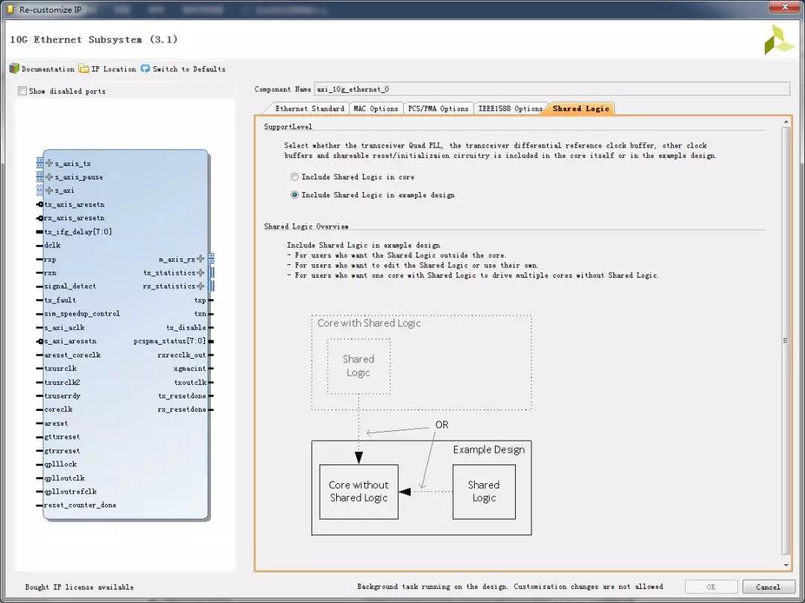Screen dimensions: 805x603
Task: Click the Switch to Defaults icon
Action: (x=145, y=68)
